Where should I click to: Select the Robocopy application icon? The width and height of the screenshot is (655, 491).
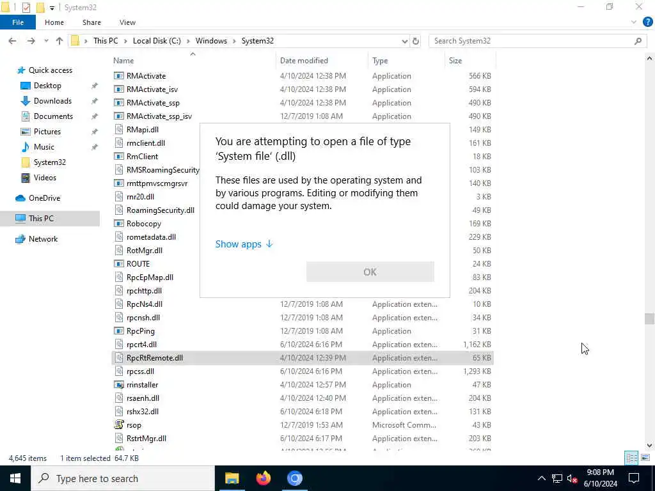tap(119, 224)
